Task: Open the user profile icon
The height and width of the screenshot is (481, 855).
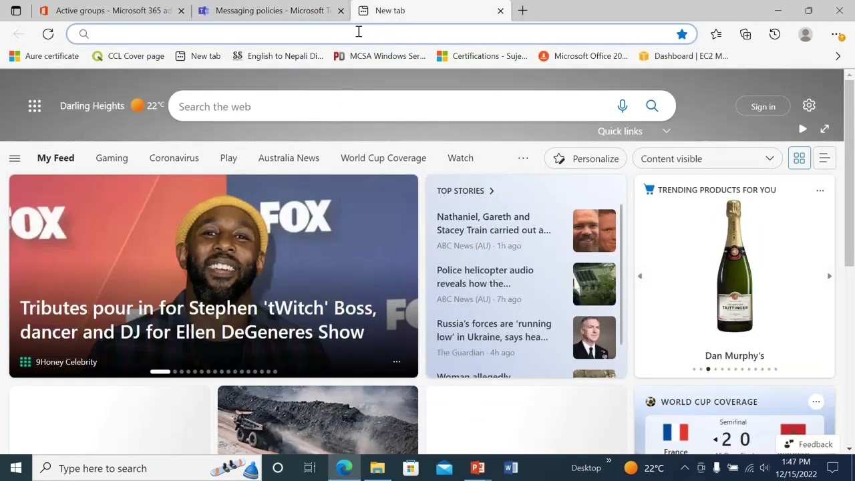Action: tap(806, 34)
